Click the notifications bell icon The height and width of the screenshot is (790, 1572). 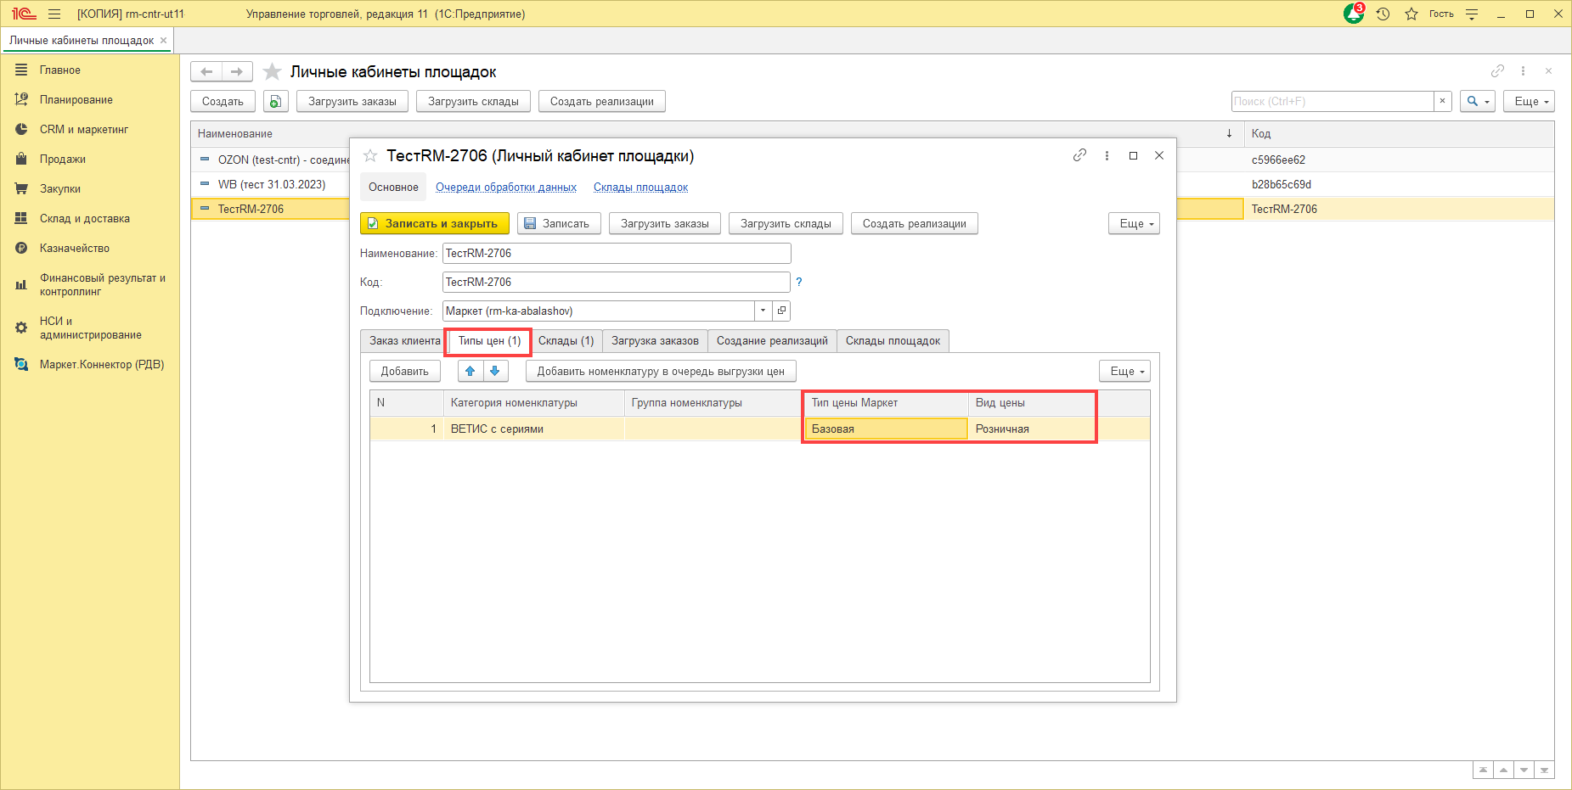[x=1354, y=14]
